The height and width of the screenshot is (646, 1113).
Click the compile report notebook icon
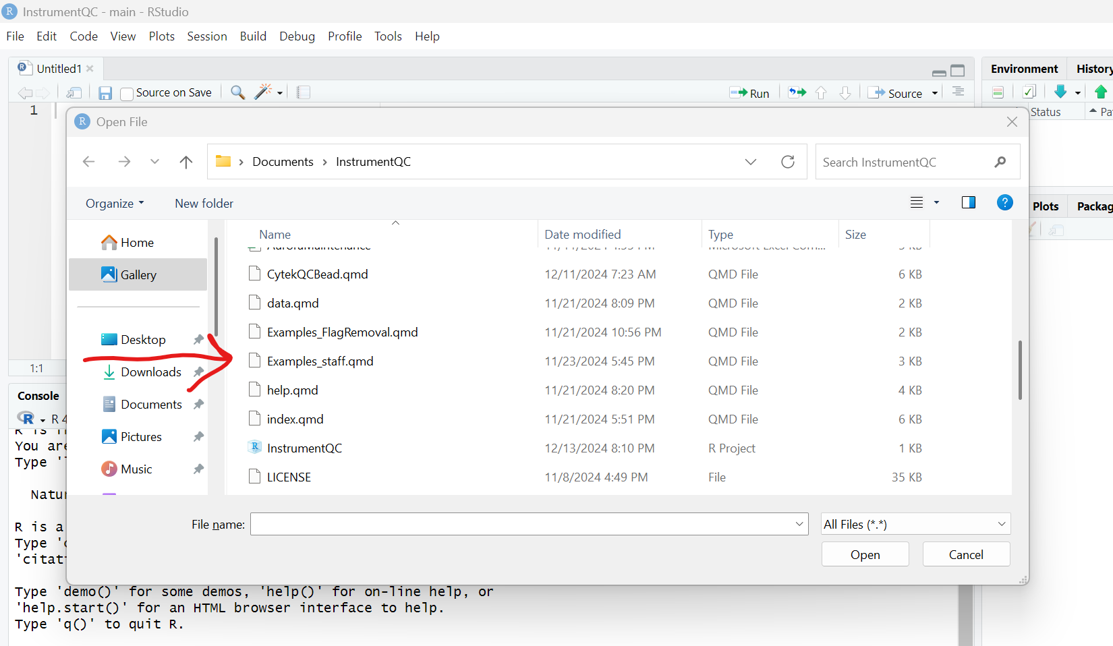pyautogui.click(x=304, y=92)
